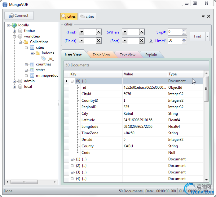Image resolution: width=216 pixels, height=197 pixels.
Task: Expand document (2) in tree view
Action: tap(72, 166)
